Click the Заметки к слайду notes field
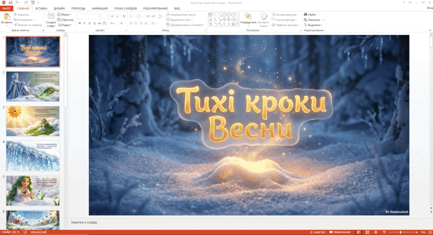This screenshot has height=235, width=433. pyautogui.click(x=249, y=222)
